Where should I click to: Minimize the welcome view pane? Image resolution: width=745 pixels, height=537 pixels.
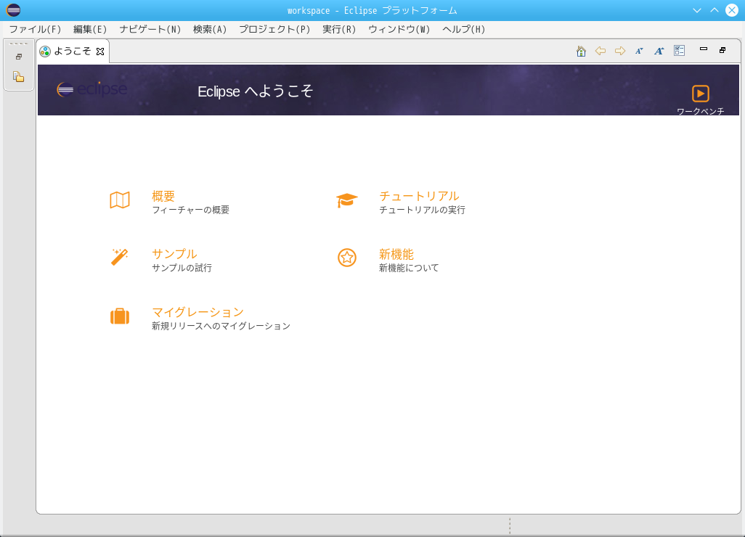coord(703,49)
